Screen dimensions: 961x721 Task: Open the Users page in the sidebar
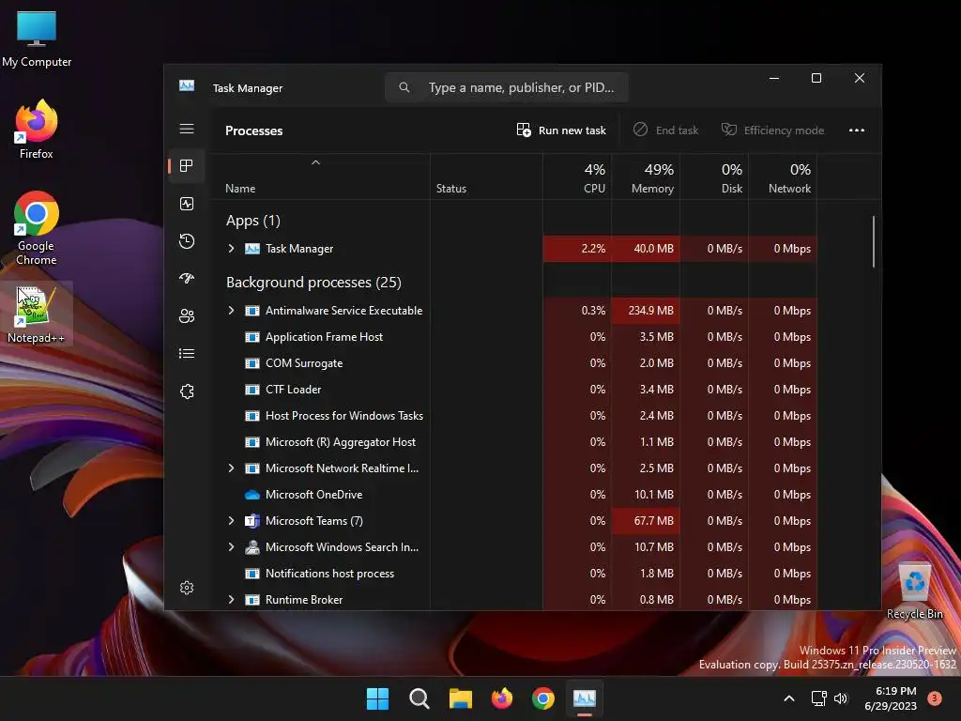(187, 315)
